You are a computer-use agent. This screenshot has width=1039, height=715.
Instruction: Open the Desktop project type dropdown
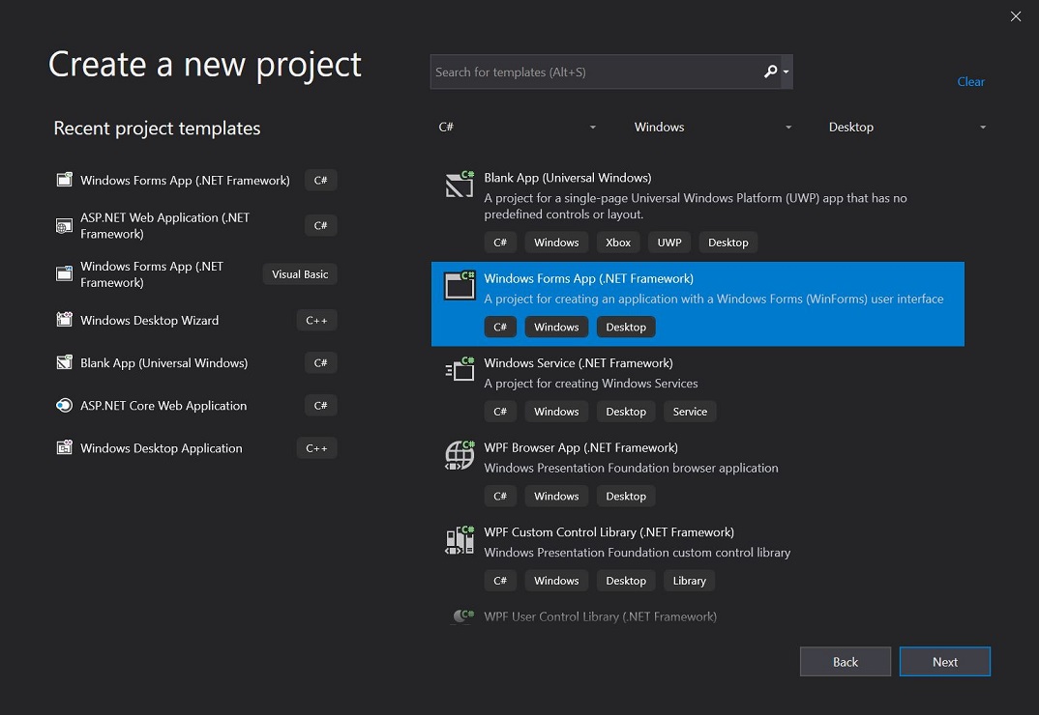(906, 128)
